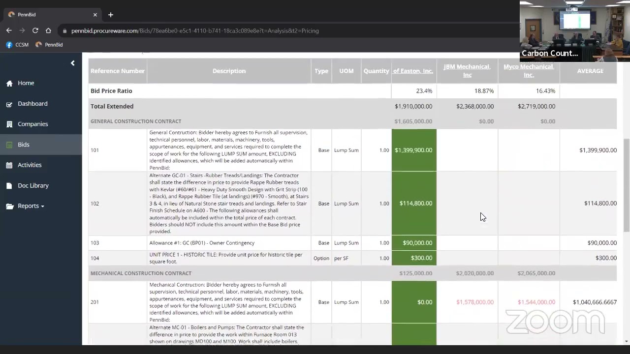Image resolution: width=630 pixels, height=354 pixels.
Task: Go back using the browser back arrow
Action: point(9,30)
